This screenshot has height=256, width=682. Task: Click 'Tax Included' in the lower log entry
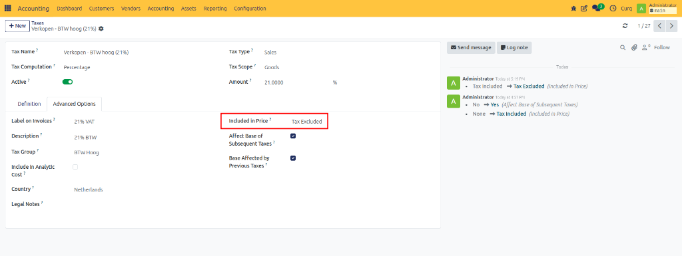511,114
